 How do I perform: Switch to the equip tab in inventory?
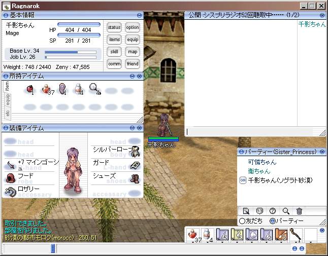coord(8,99)
